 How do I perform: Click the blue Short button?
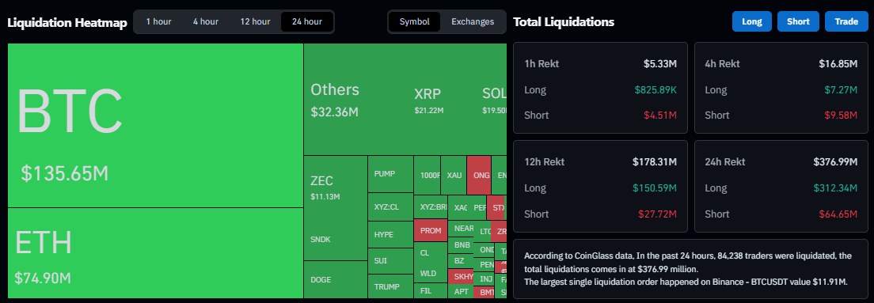tap(798, 21)
